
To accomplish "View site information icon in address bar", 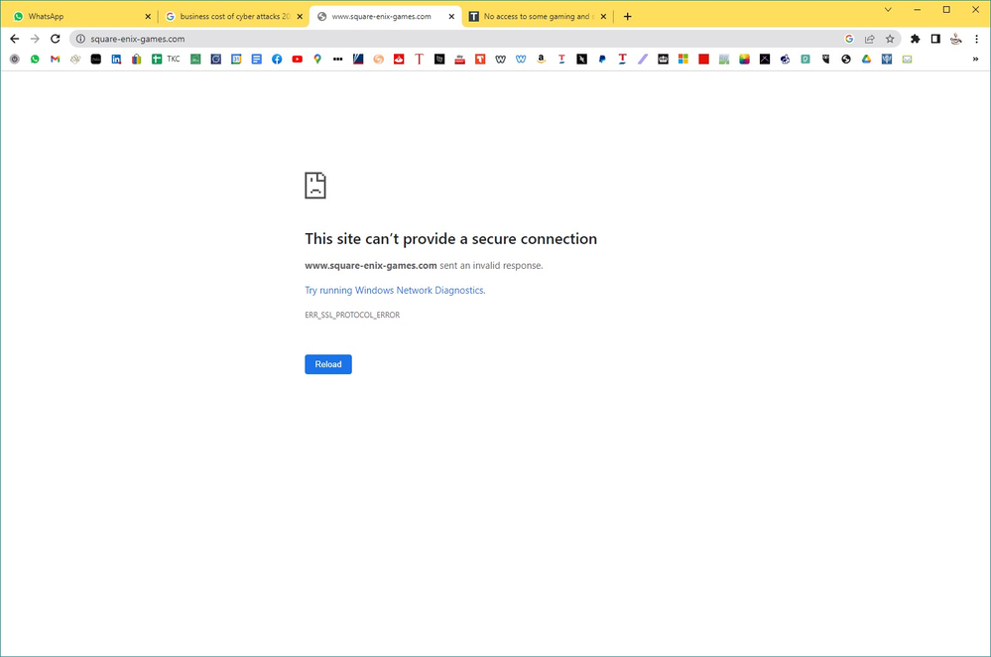I will pyautogui.click(x=79, y=39).
